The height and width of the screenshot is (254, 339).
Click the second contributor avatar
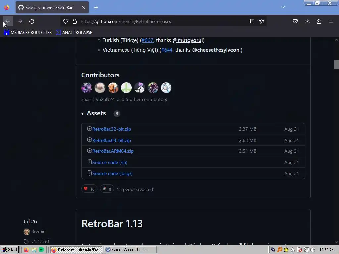100,88
